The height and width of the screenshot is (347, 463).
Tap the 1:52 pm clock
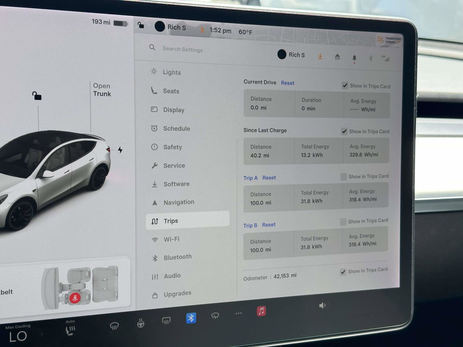(220, 30)
